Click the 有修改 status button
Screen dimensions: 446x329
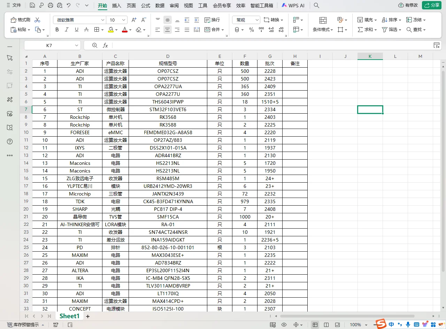coord(408,5)
